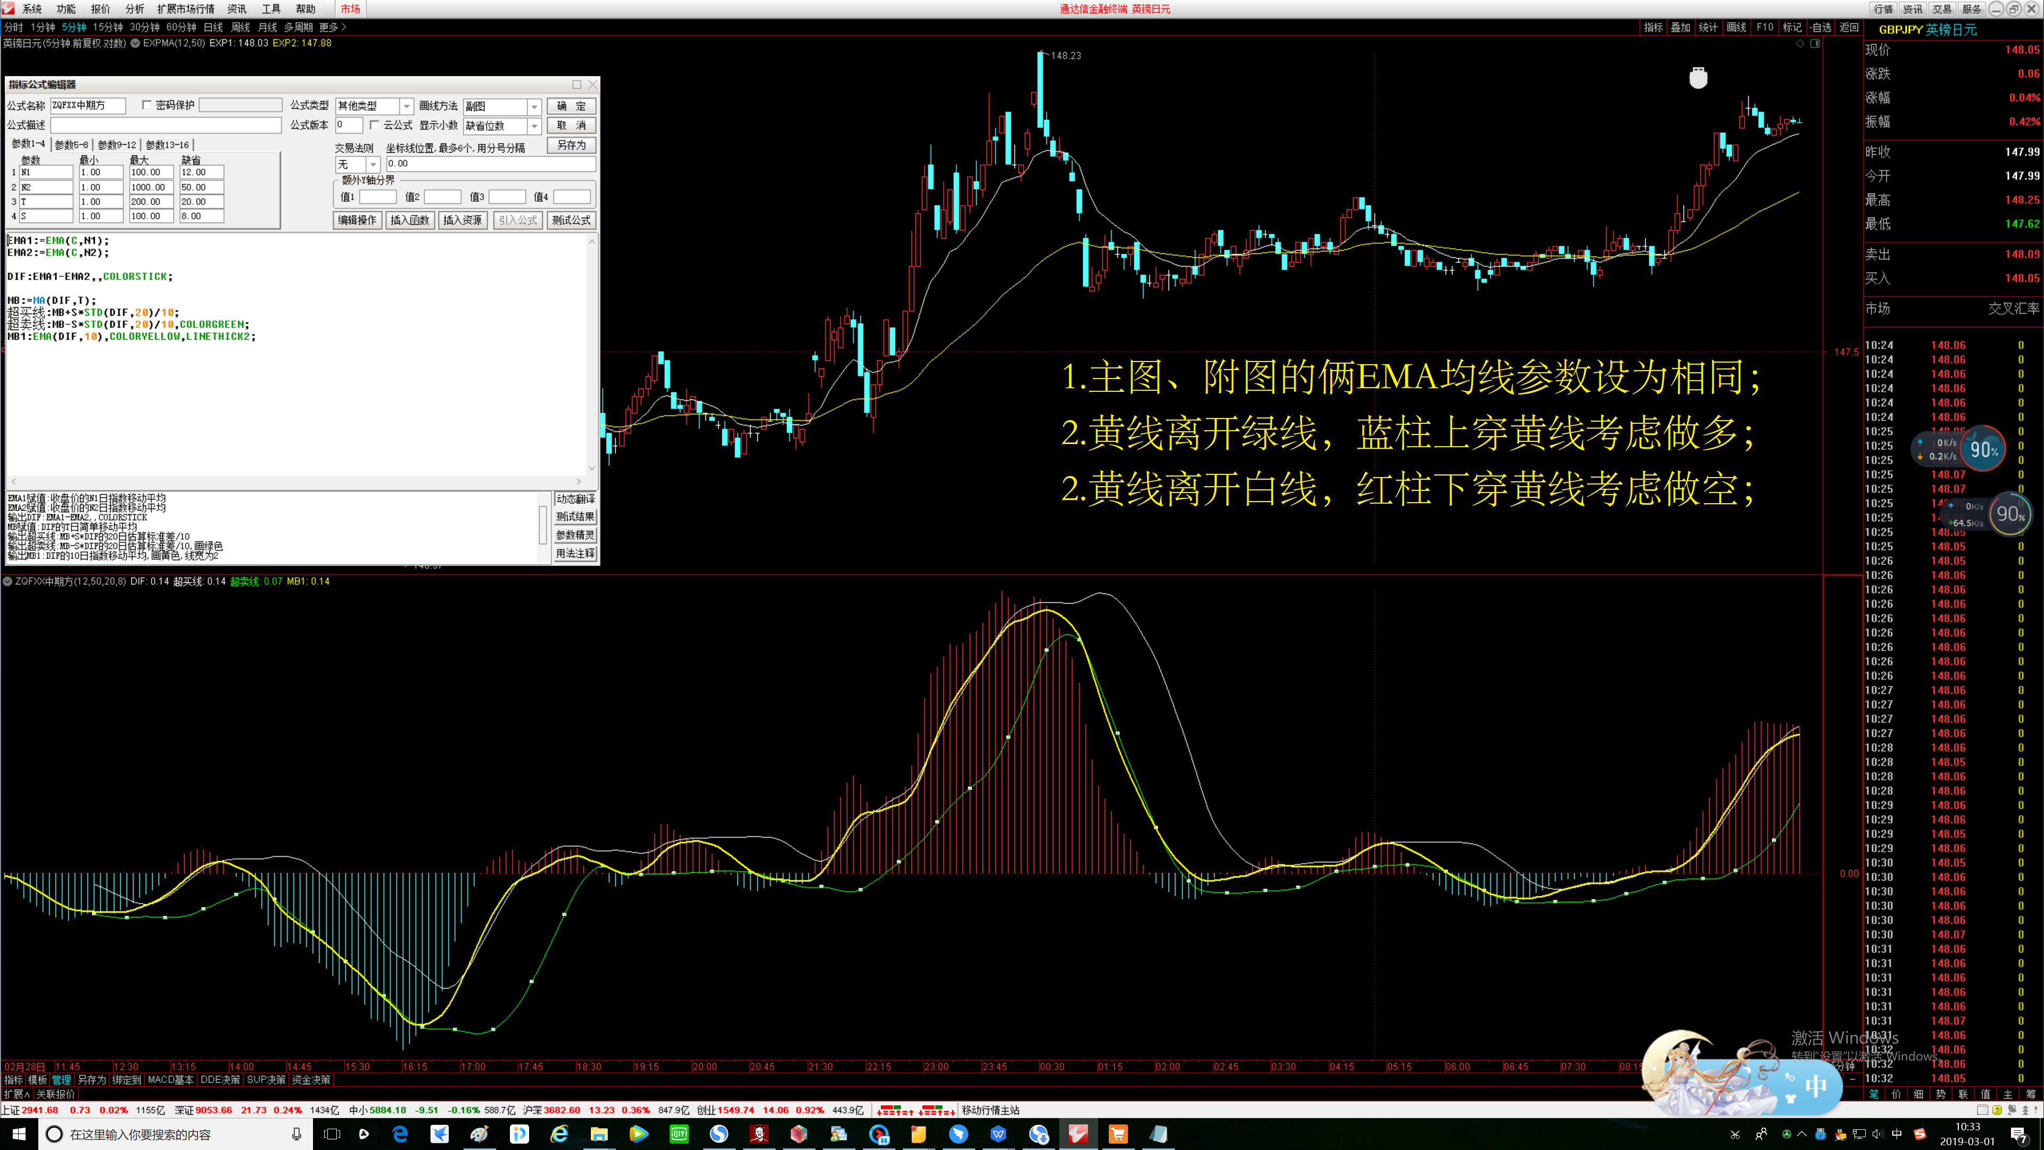Open the Windows notification center icon
Image resolution: width=2044 pixels, height=1150 pixels.
[x=2018, y=1135]
